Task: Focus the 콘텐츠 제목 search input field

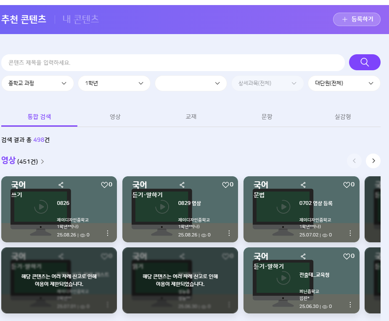Action: pos(172,63)
